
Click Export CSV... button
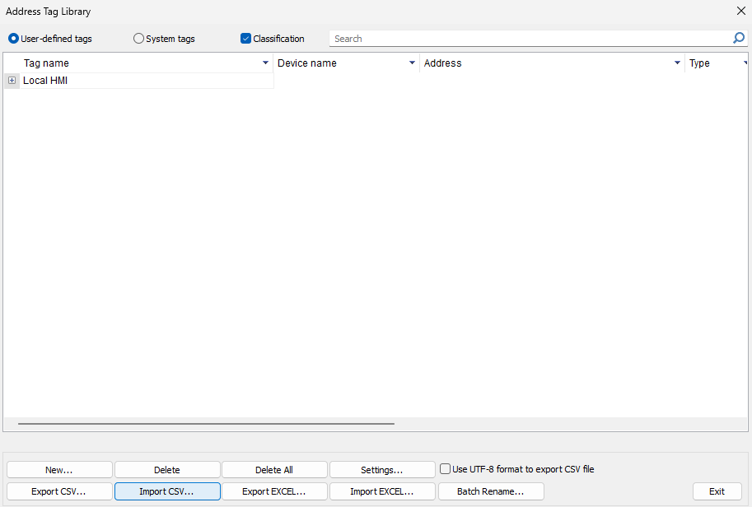[59, 491]
